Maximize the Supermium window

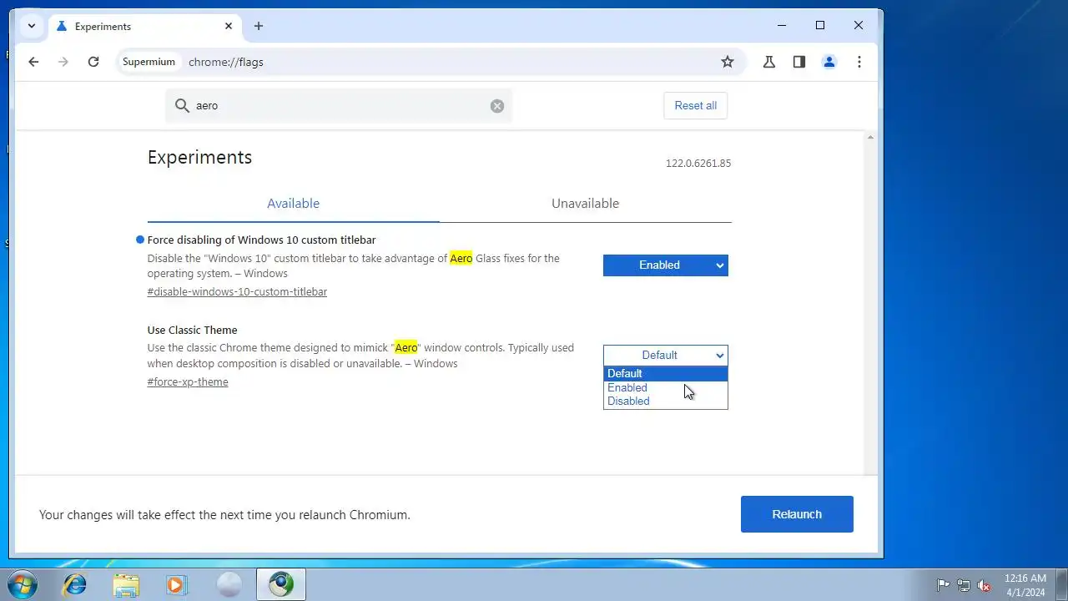[x=820, y=26]
